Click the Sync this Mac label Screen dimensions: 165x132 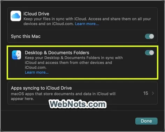[26, 36]
